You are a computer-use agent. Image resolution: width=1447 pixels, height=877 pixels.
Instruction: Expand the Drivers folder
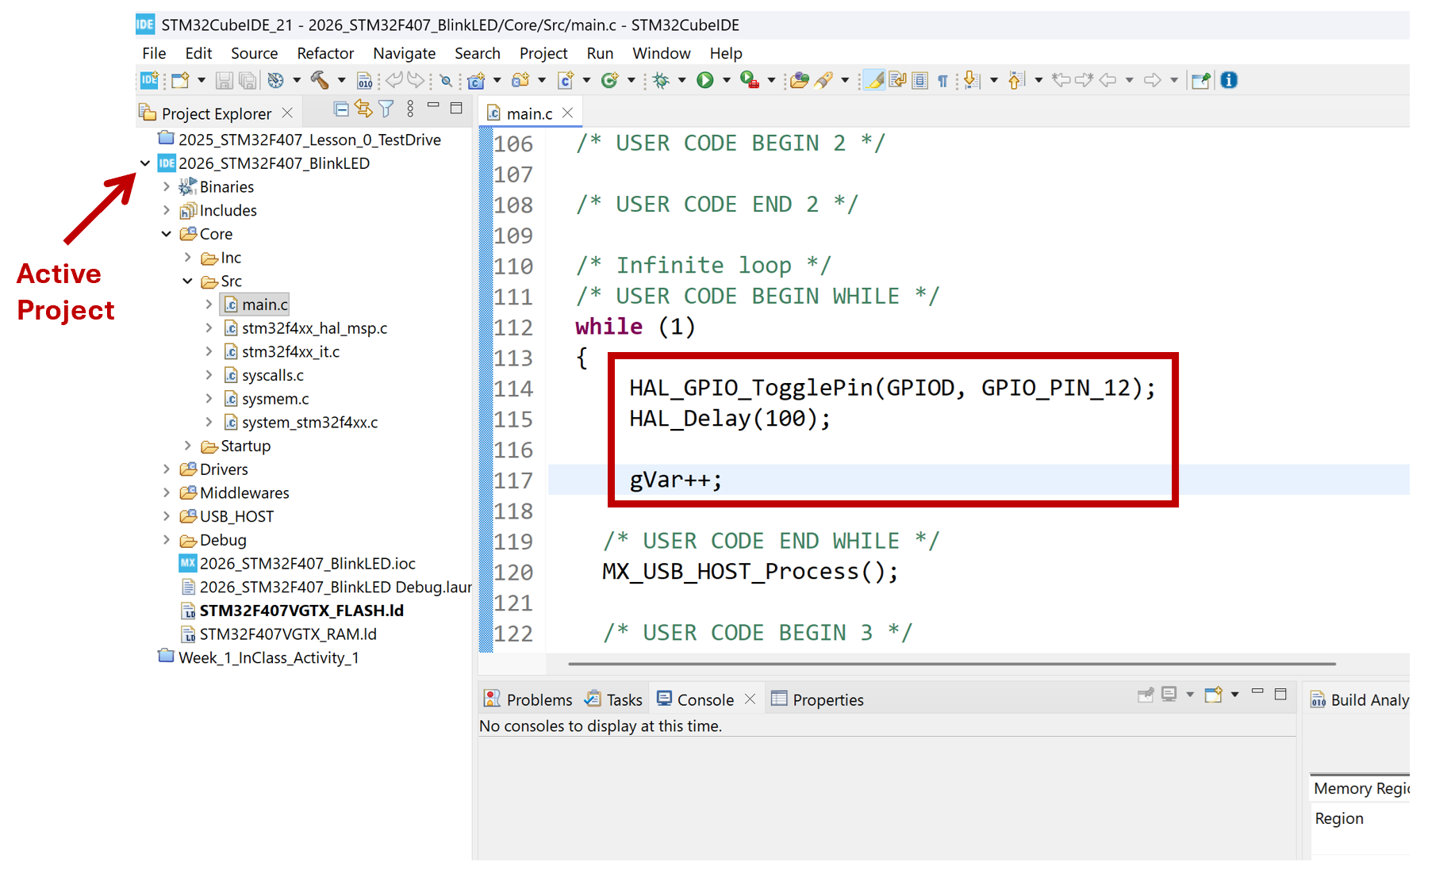point(166,469)
